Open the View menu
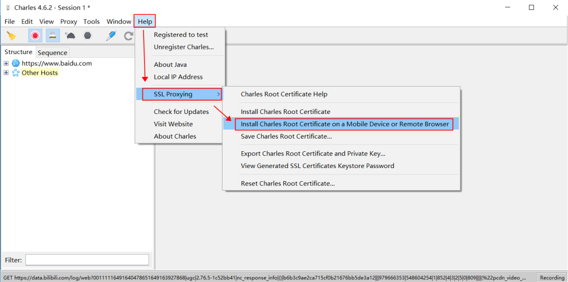The width and height of the screenshot is (568, 282). point(46,22)
